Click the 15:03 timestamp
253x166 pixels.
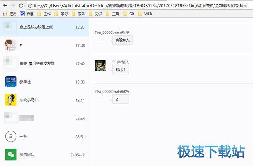80,82
